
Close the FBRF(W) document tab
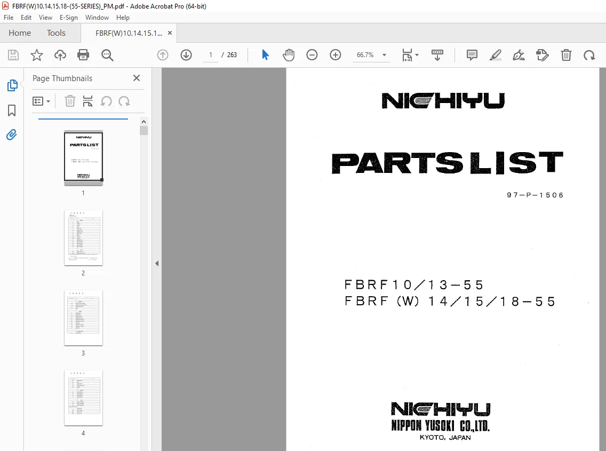(170, 33)
